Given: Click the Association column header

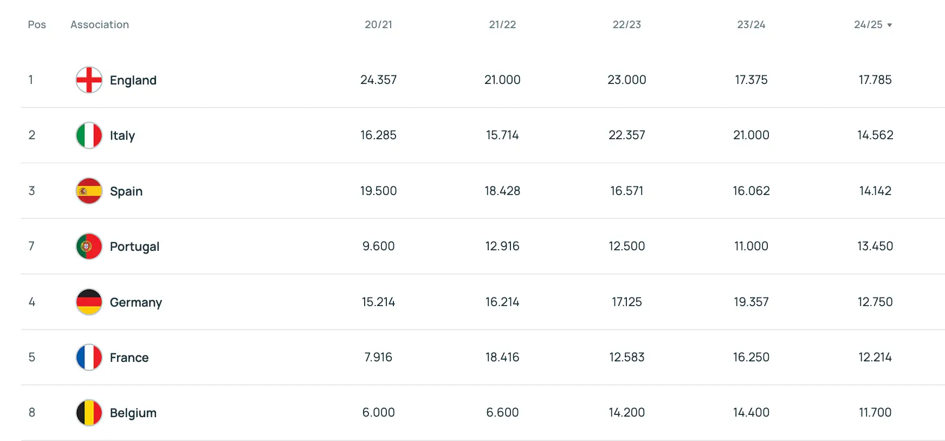Looking at the screenshot, I should pos(100,25).
